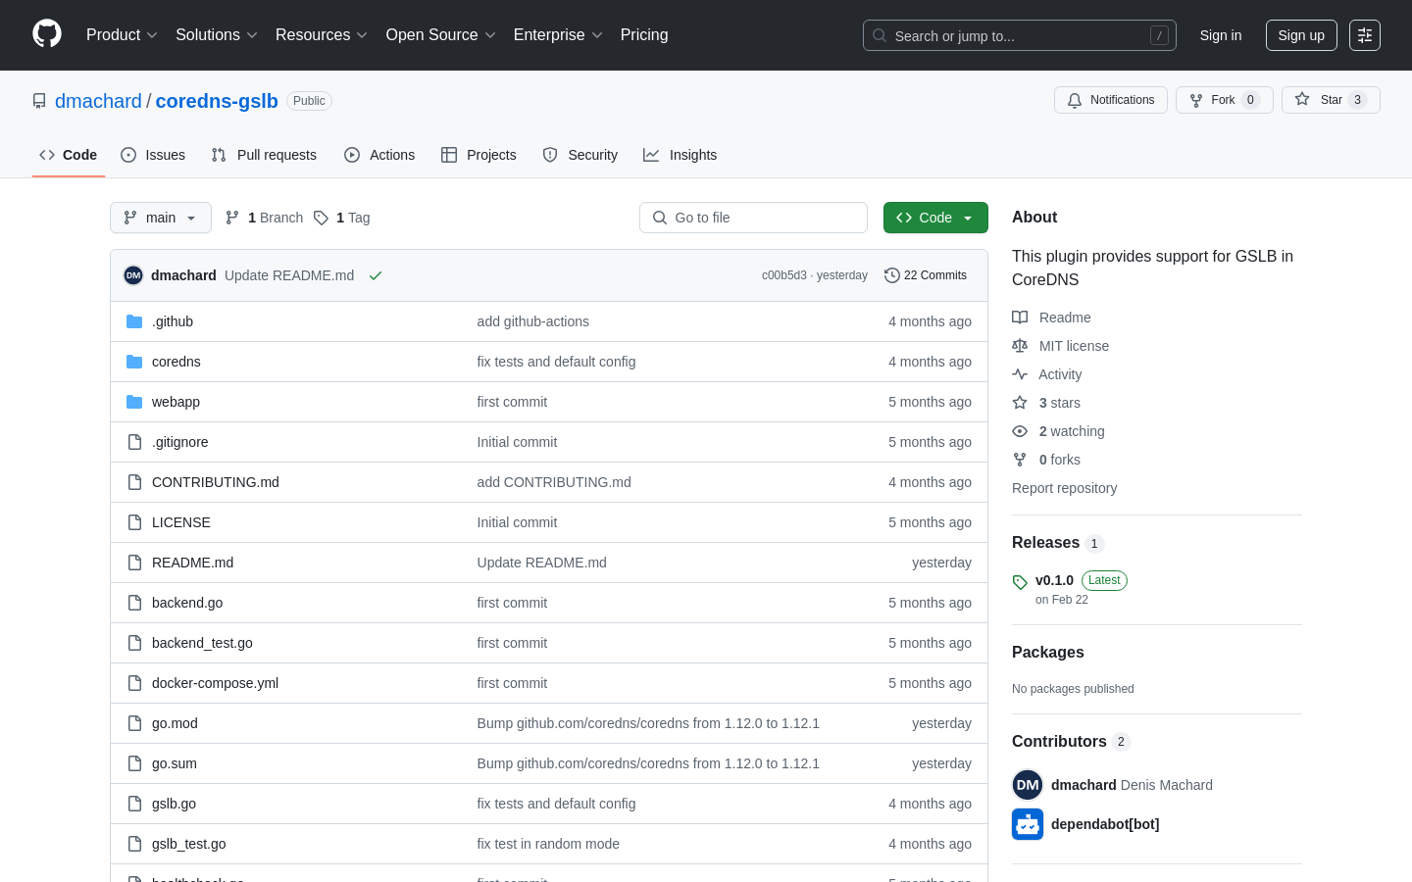Viewport: 1412px width, 882px height.
Task: Click the repository icon before dmachard
Action: (x=39, y=101)
